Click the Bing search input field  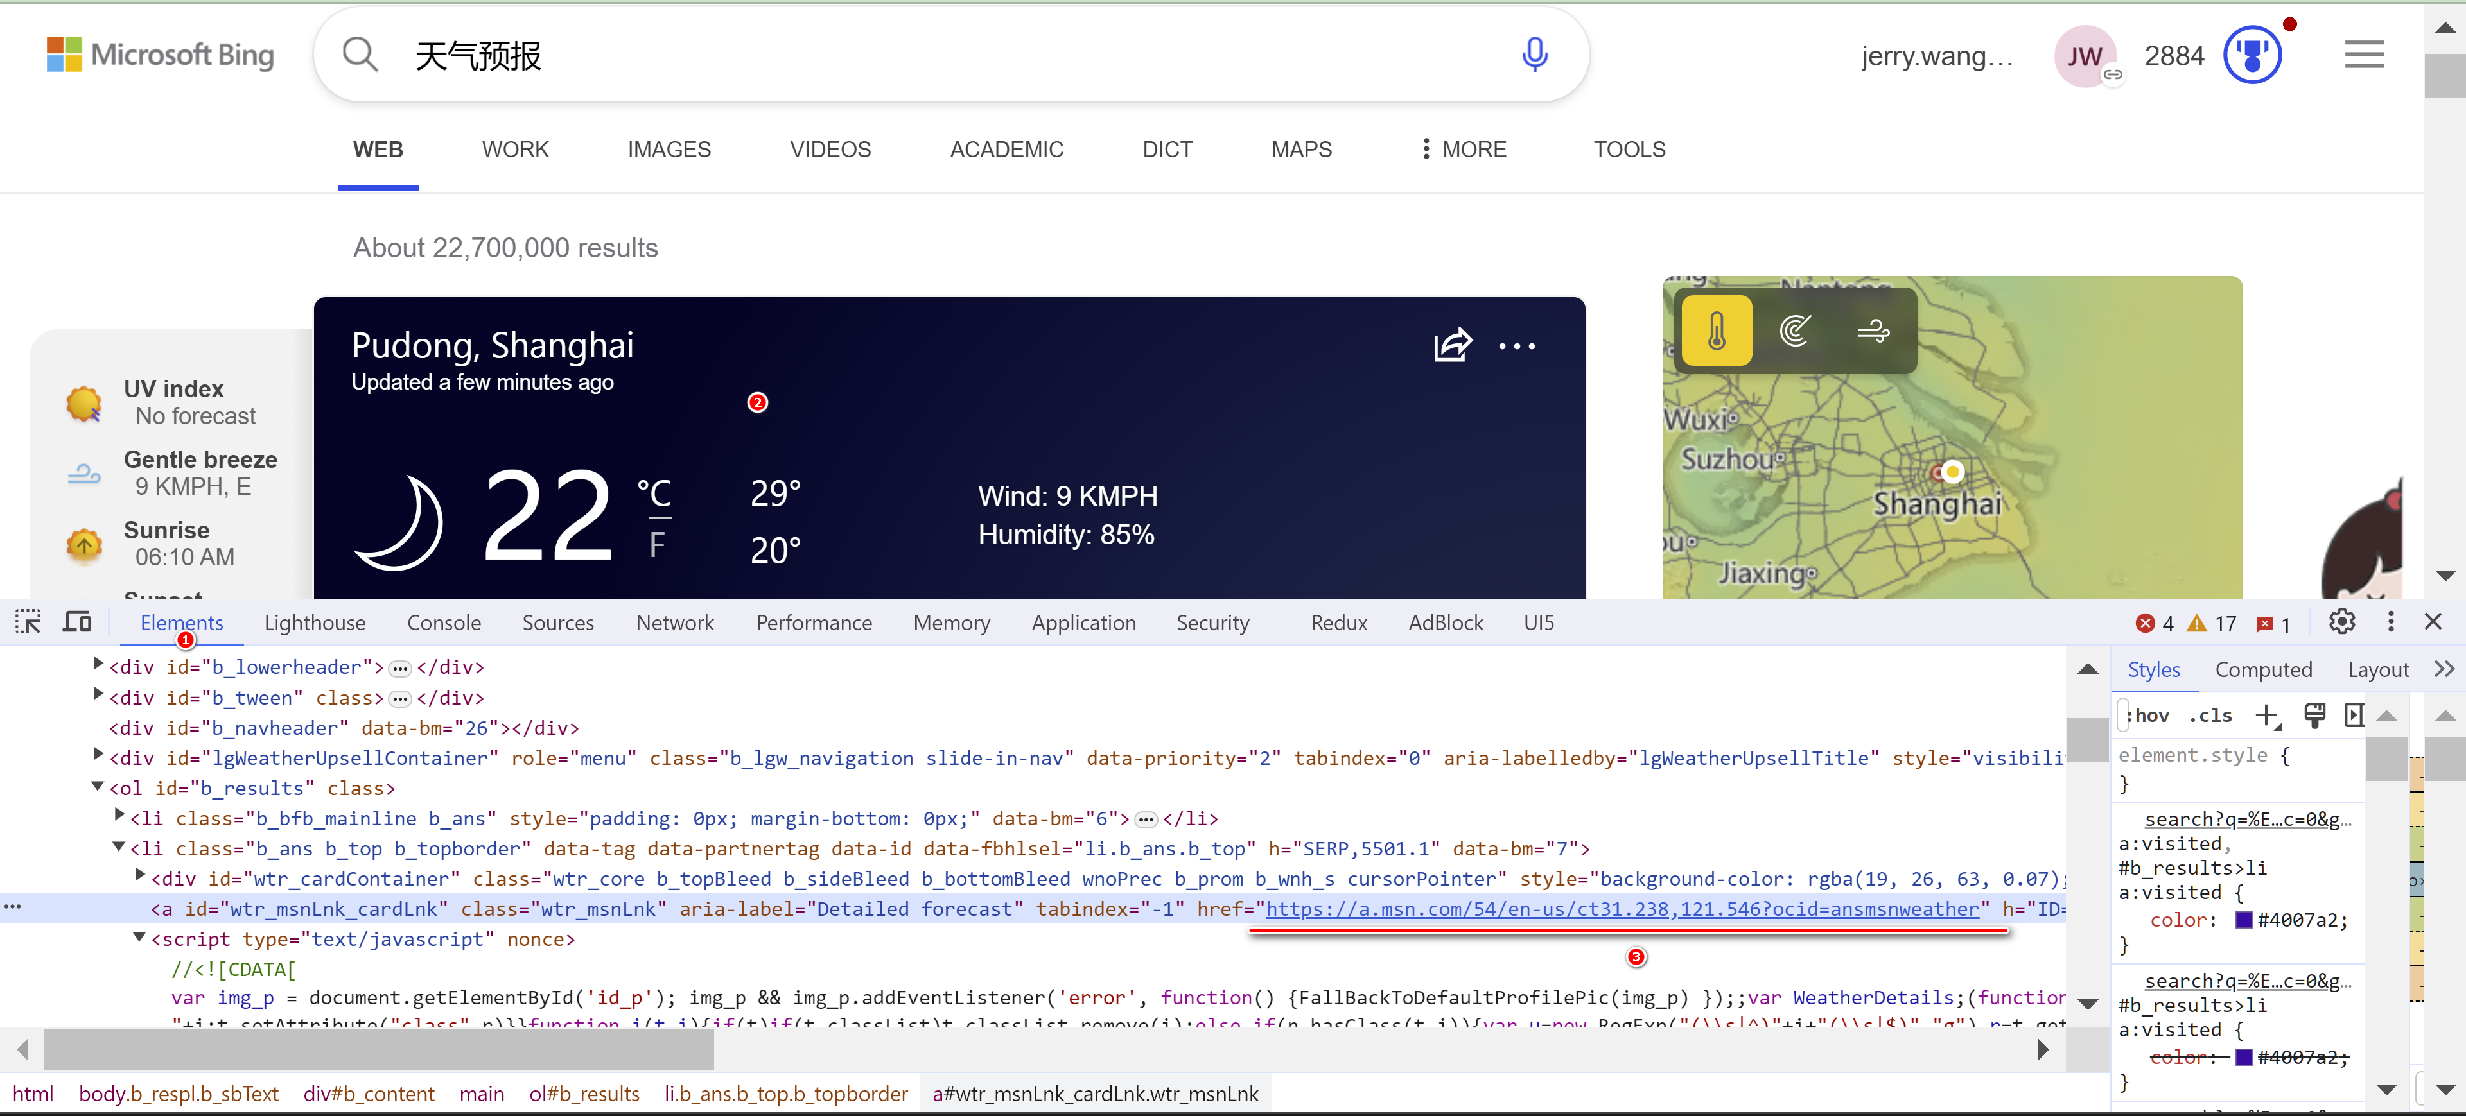(x=938, y=55)
